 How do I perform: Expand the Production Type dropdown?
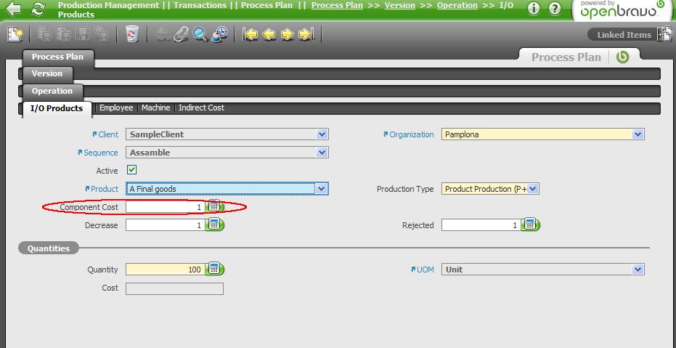pyautogui.click(x=533, y=189)
